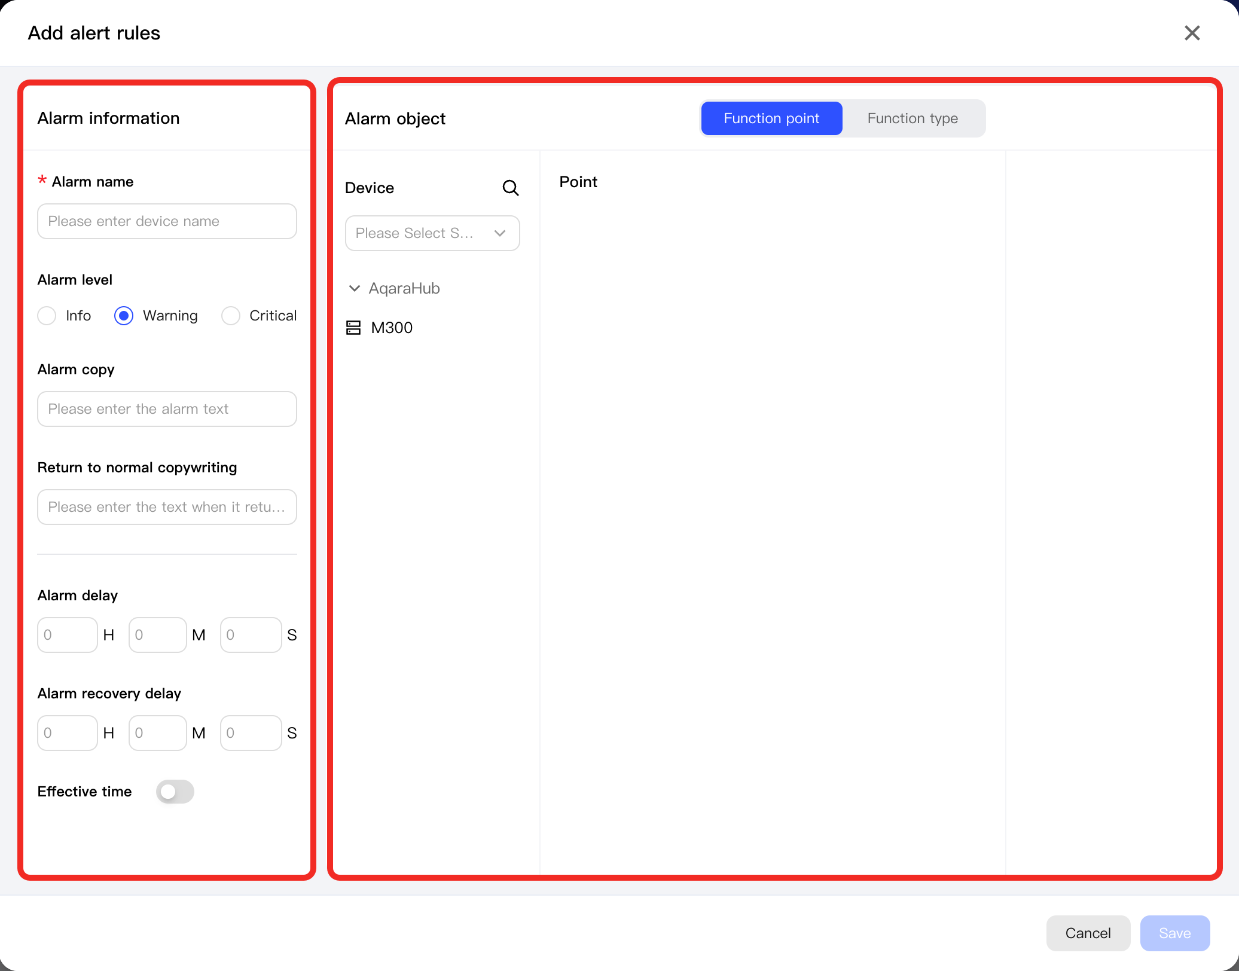The width and height of the screenshot is (1239, 971).
Task: Click the Device section label
Action: [370, 188]
